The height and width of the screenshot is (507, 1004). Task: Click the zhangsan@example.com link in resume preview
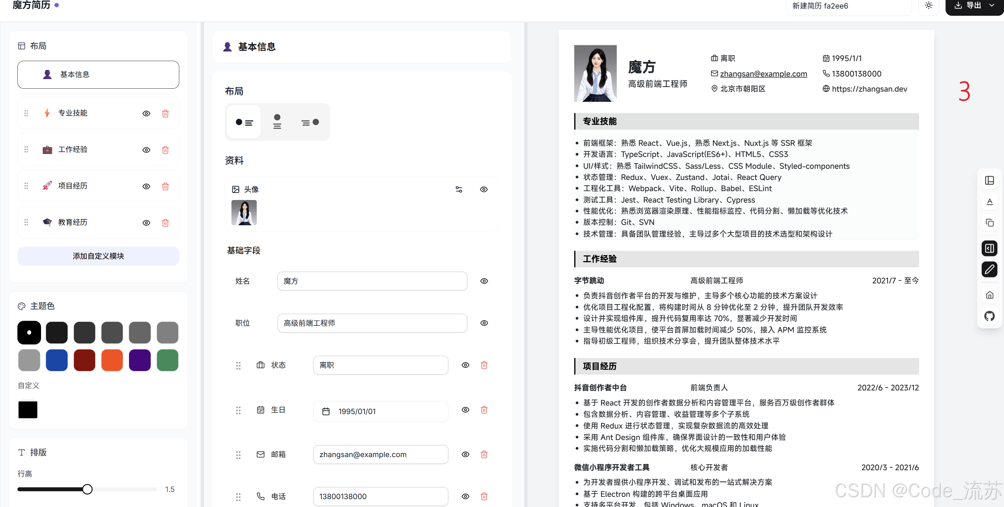[763, 74]
